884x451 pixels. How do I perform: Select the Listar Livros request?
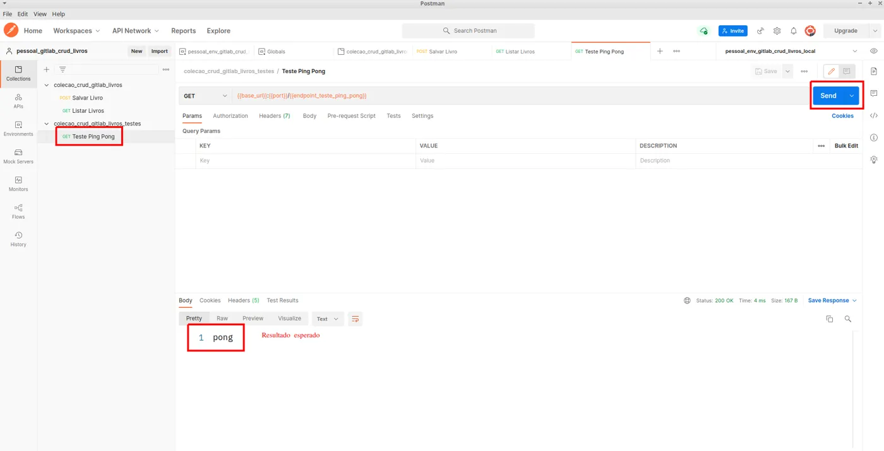click(88, 111)
